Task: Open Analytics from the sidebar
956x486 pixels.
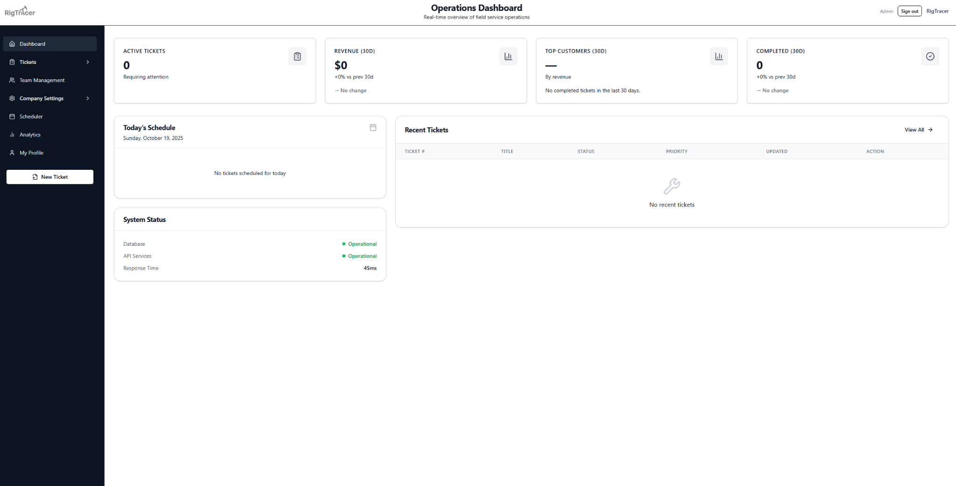Action: pos(30,134)
